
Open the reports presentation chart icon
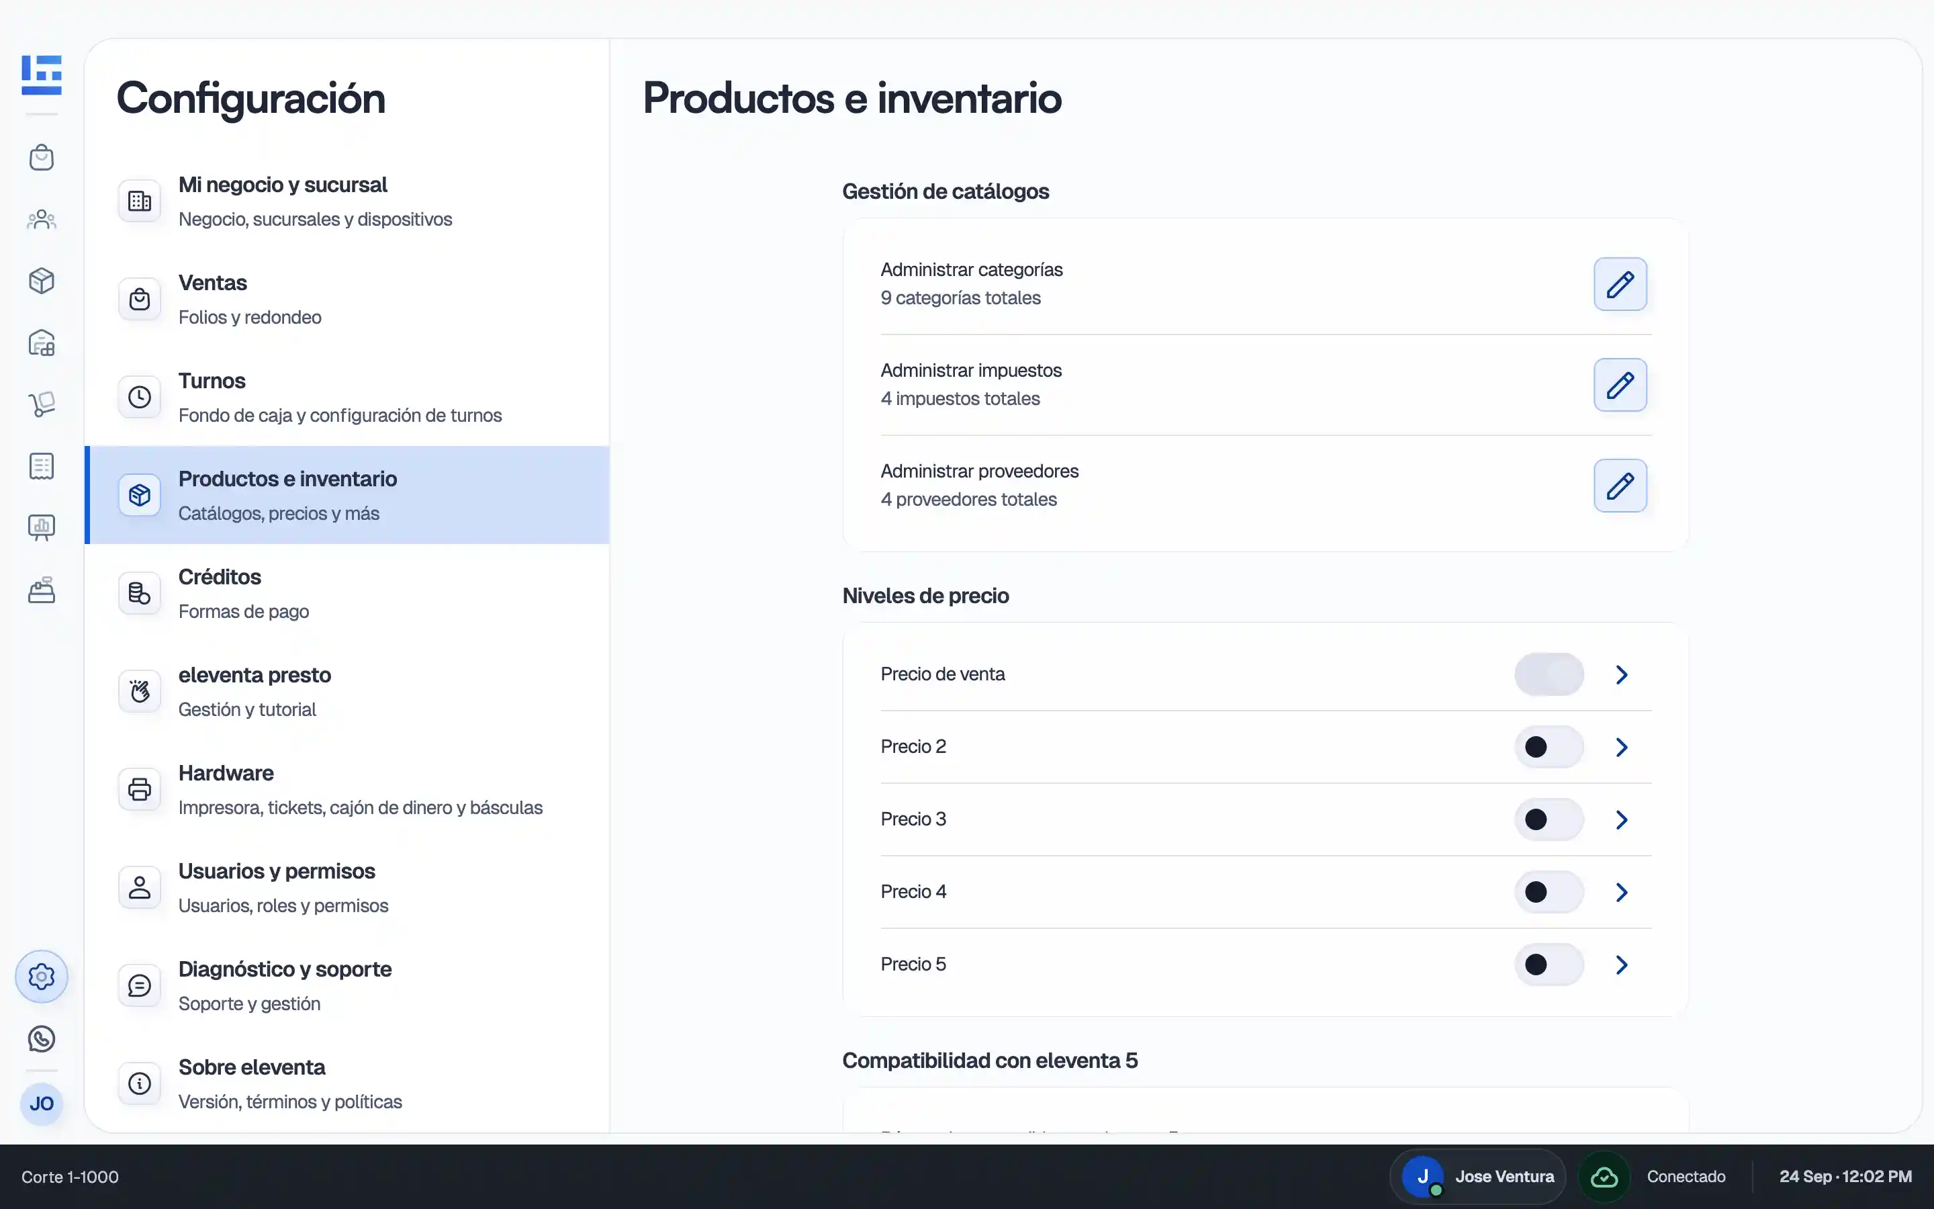[x=42, y=528]
